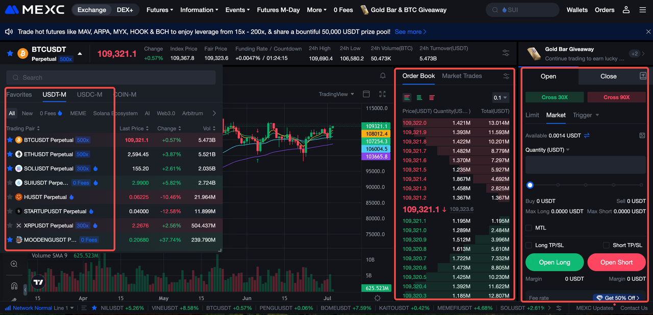Change the order book 0.1 depth dropdown
653x315 pixels.
point(500,98)
